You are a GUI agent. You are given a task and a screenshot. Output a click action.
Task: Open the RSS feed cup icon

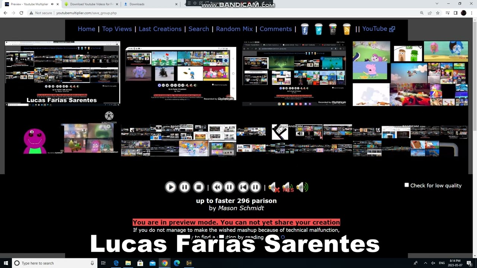pos(347,29)
